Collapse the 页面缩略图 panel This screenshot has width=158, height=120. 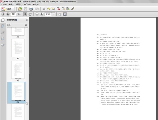(27, 20)
